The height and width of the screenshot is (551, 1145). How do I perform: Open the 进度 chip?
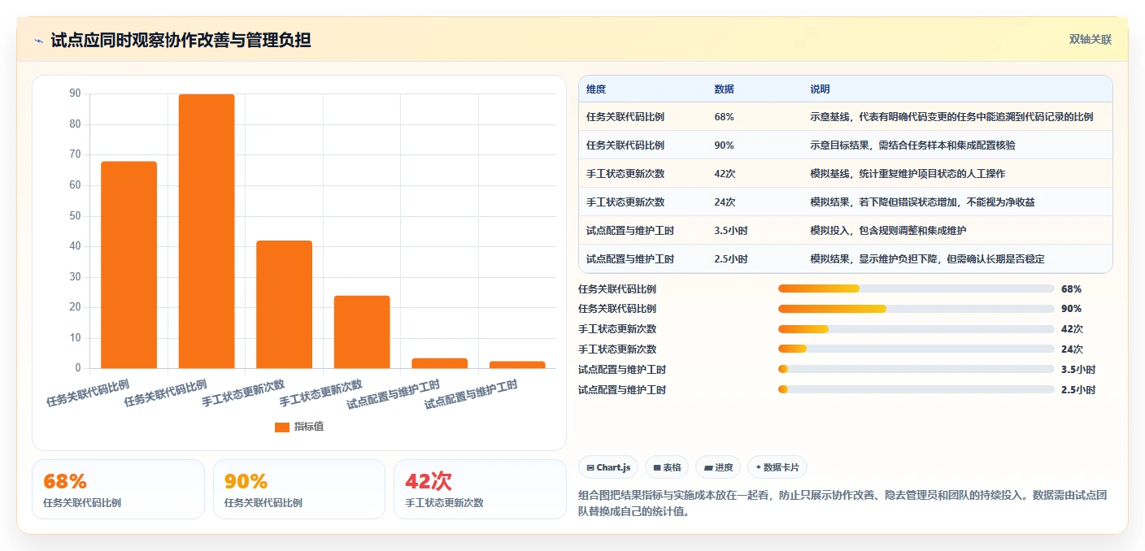pyautogui.click(x=718, y=467)
